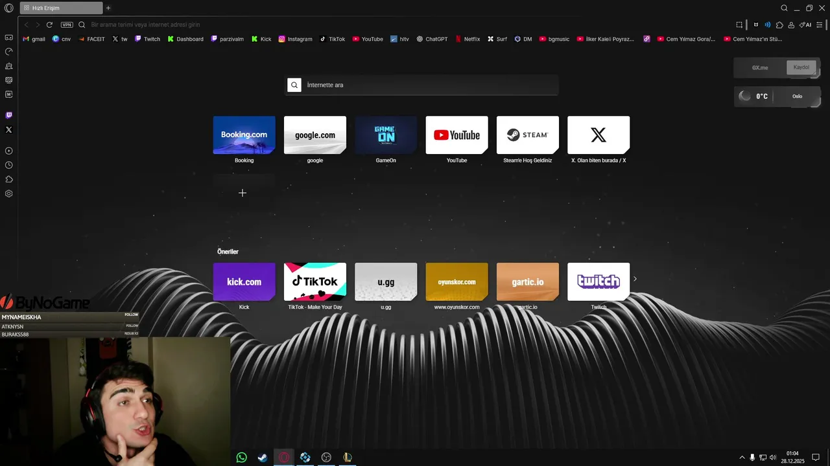
Task: Open History clock icon in sidebar
Action: tap(8, 165)
